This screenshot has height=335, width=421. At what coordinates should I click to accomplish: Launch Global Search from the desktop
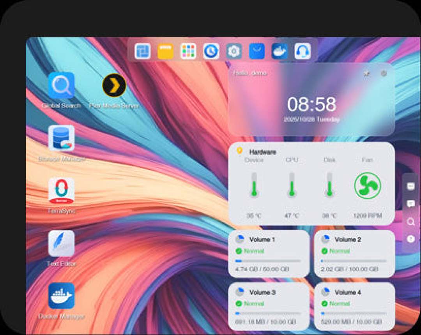[x=62, y=86]
